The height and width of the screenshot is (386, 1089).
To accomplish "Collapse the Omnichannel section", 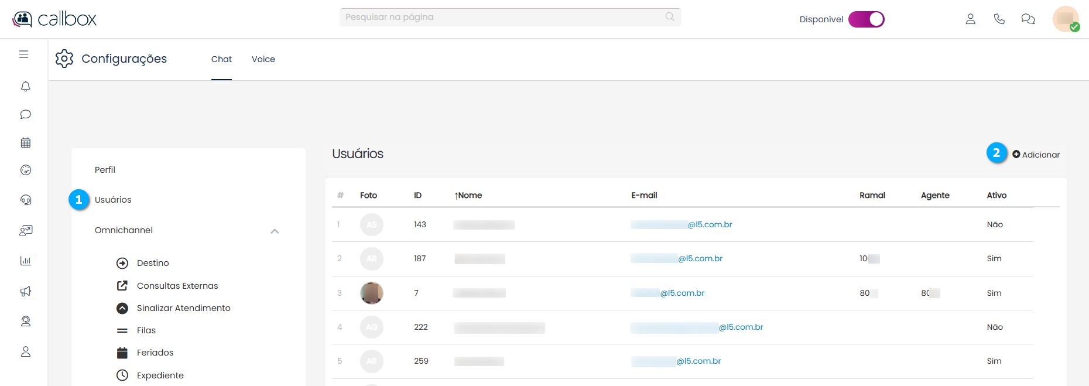I will [x=275, y=231].
